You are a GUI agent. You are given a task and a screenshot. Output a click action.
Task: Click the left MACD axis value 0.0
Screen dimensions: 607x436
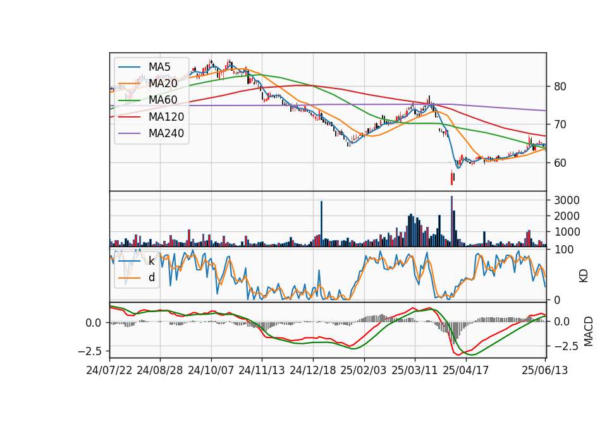click(94, 323)
